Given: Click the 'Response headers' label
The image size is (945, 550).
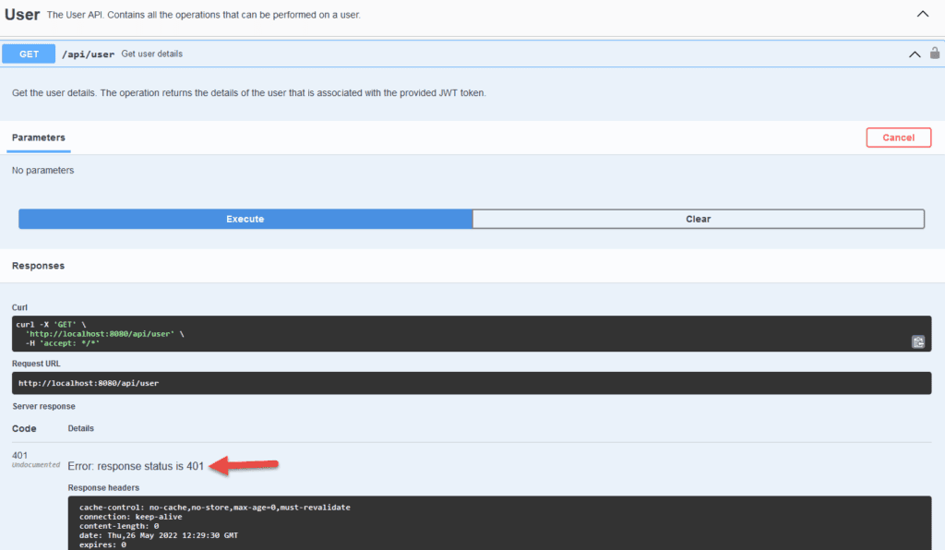Looking at the screenshot, I should [103, 488].
